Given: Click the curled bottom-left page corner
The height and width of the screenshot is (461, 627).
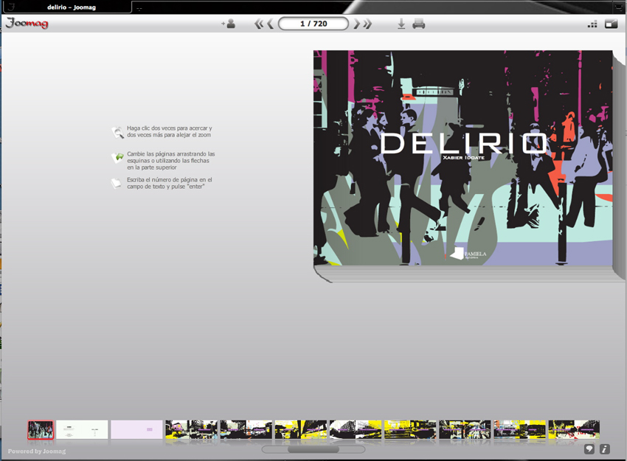Looking at the screenshot, I should point(322,274).
